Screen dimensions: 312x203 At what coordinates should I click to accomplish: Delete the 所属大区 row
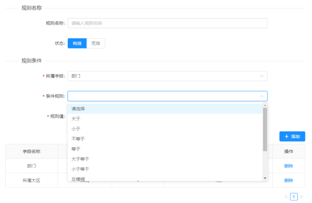tap(289, 180)
